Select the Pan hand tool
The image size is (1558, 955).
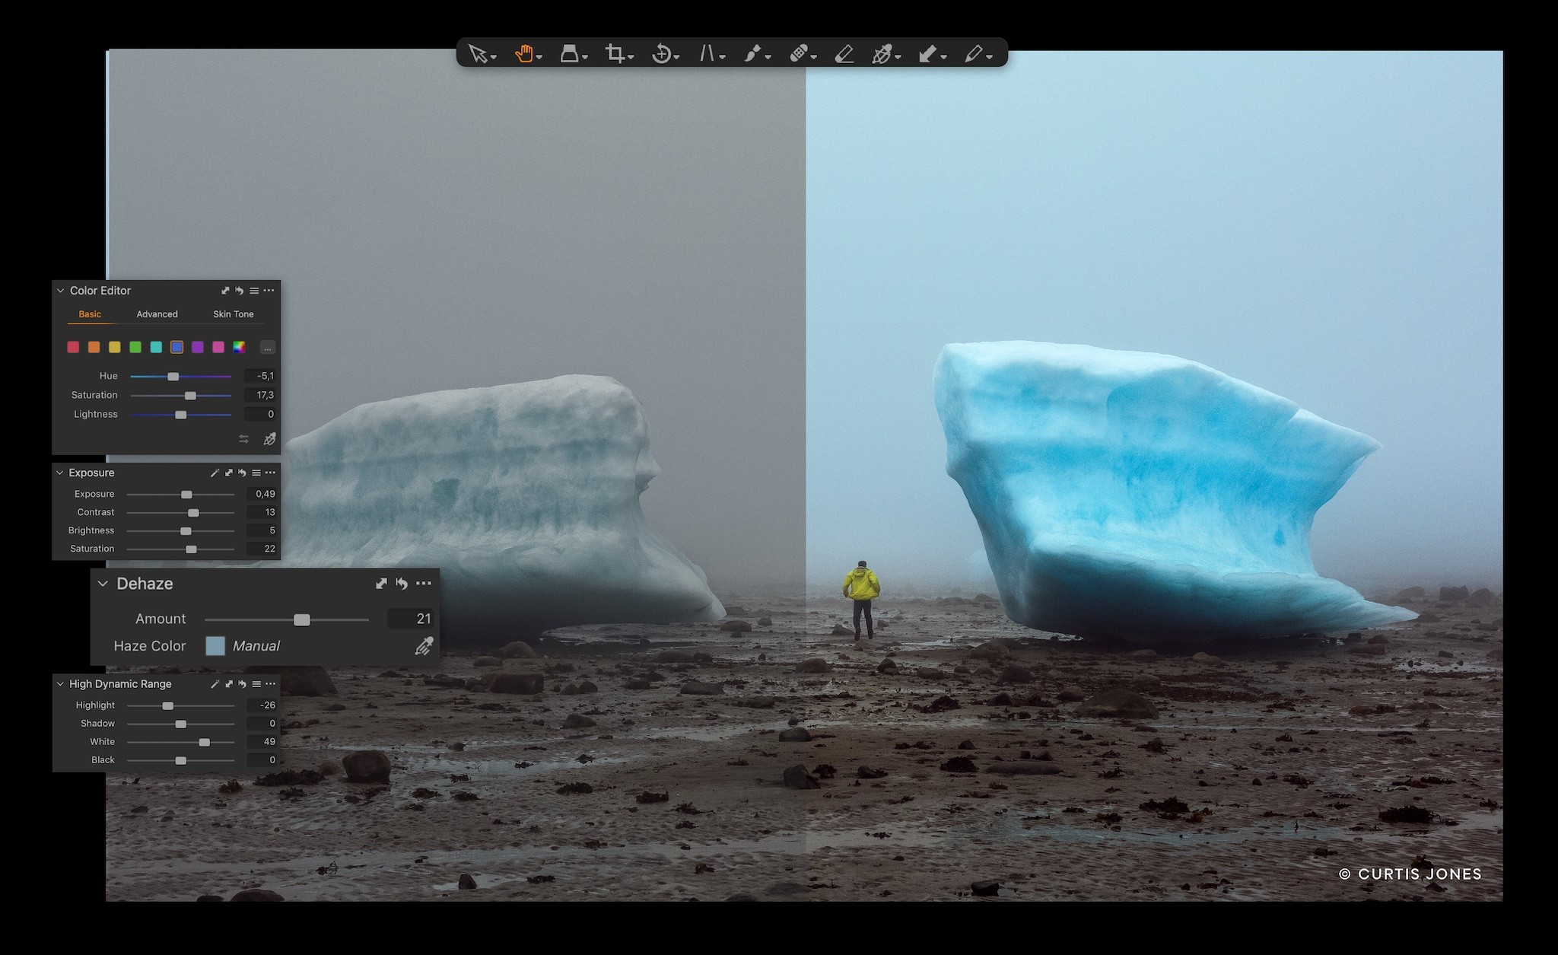pyautogui.click(x=523, y=53)
